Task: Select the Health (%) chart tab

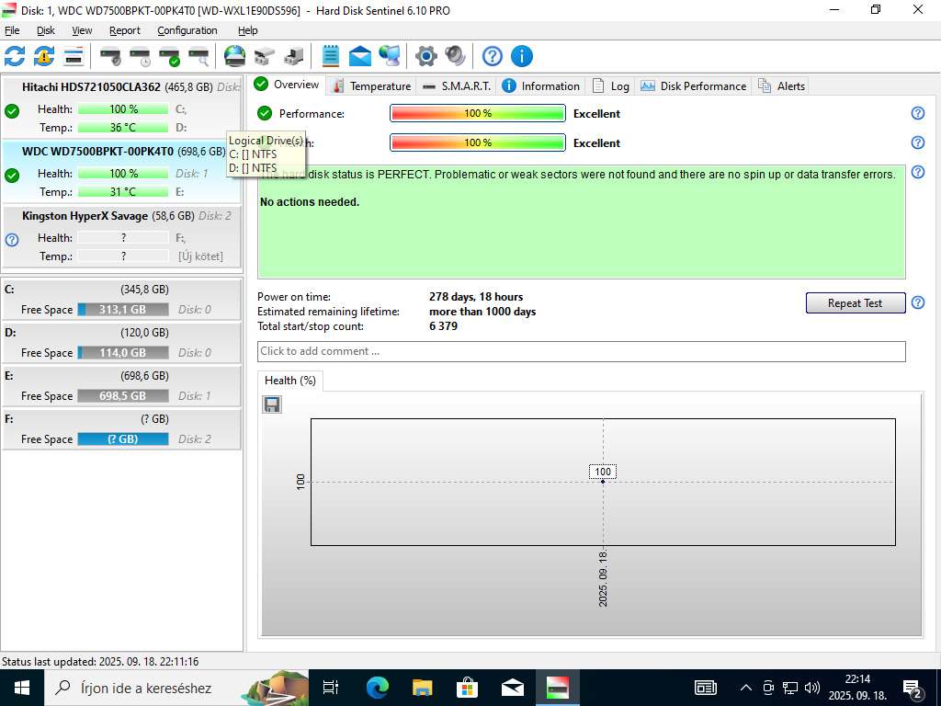Action: (x=290, y=381)
